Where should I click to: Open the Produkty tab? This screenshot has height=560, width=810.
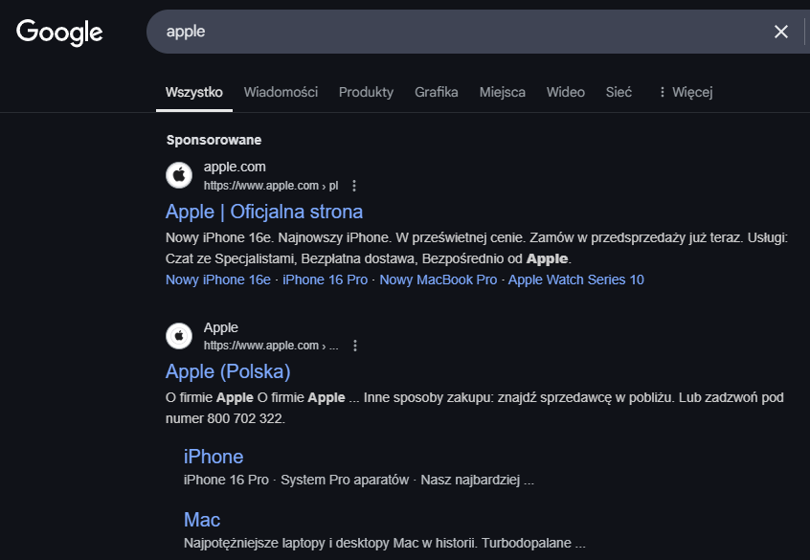[366, 92]
